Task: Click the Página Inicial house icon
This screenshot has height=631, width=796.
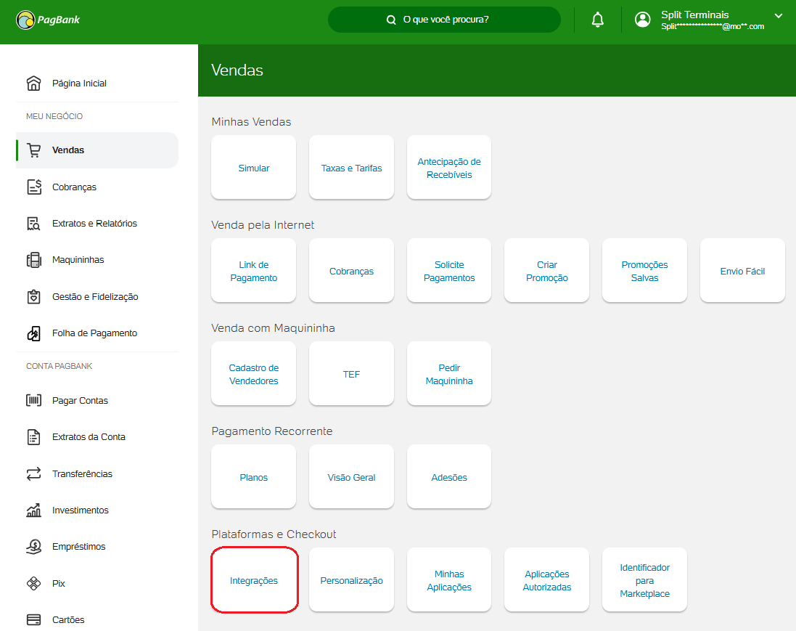Action: tap(33, 84)
